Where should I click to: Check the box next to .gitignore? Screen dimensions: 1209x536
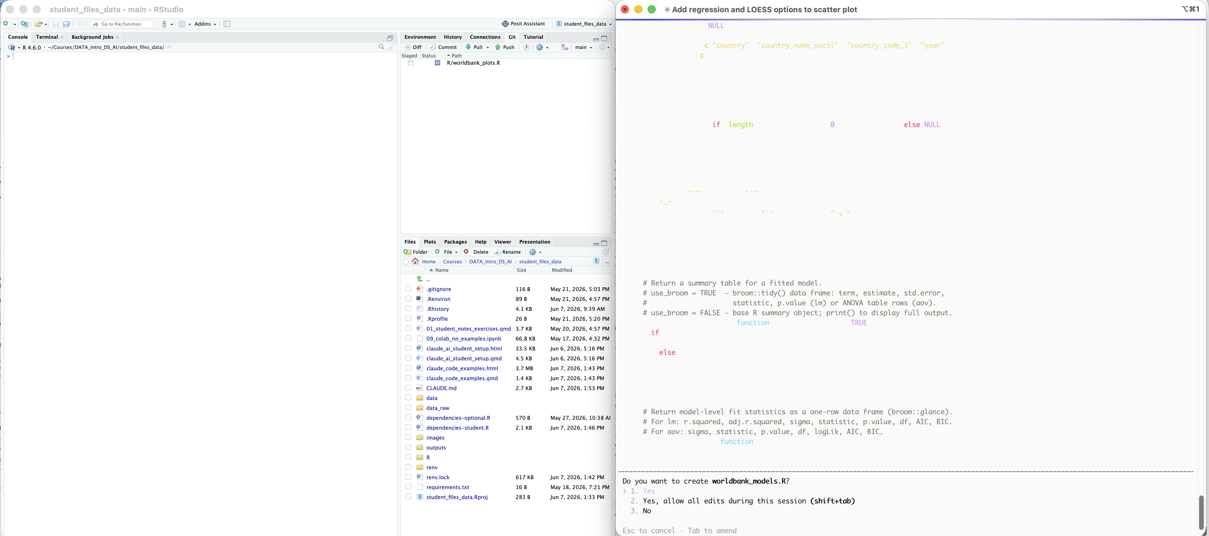point(408,289)
